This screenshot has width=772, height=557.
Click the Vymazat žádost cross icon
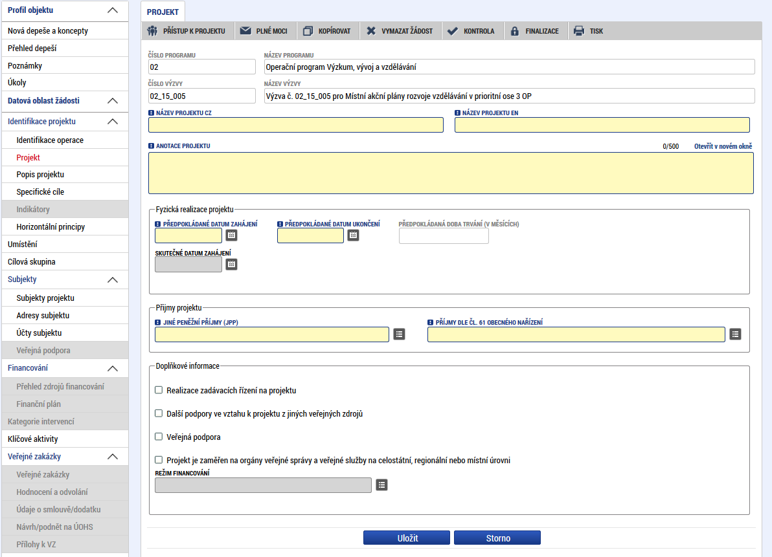370,31
